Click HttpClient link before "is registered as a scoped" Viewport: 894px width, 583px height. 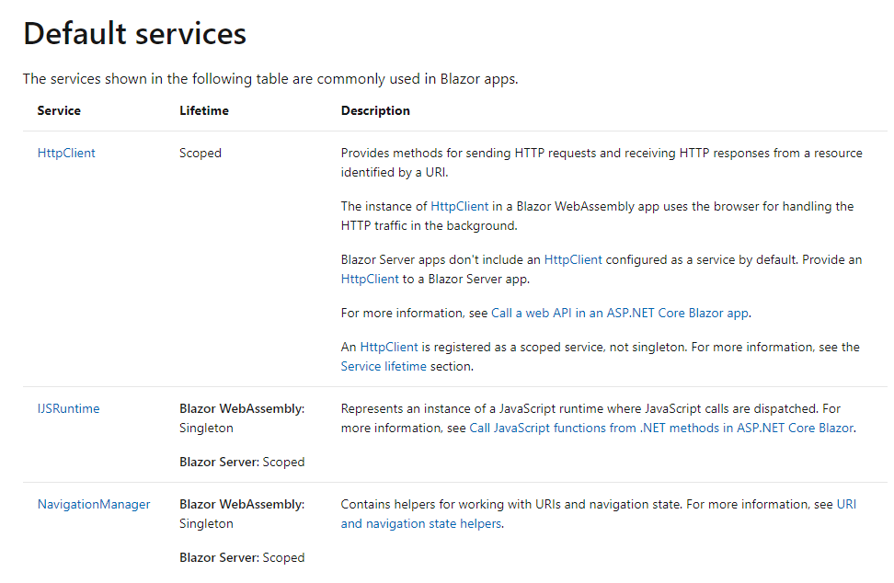pyautogui.click(x=389, y=348)
